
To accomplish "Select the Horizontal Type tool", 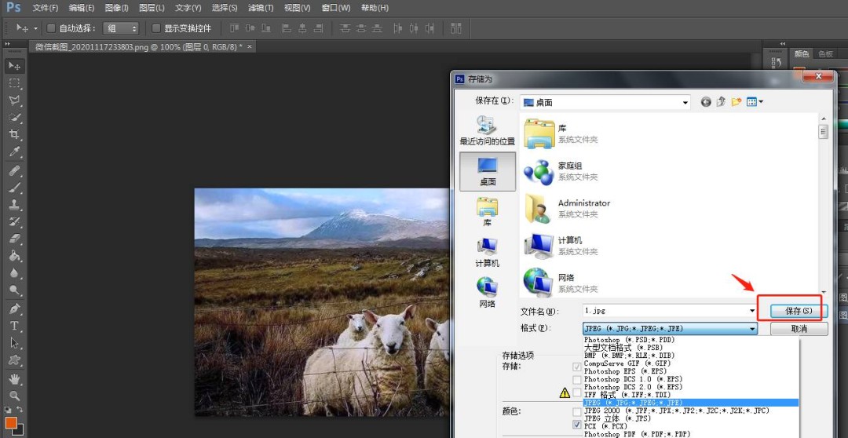I will pos(14,326).
